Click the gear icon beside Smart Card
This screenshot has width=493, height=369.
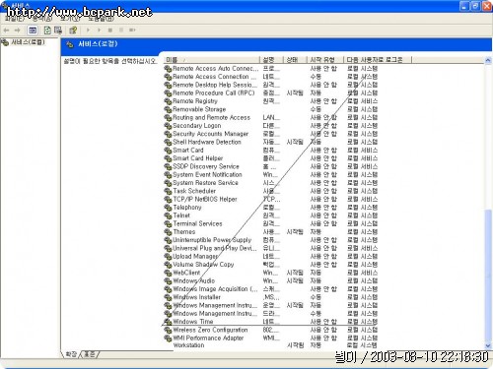pyautogui.click(x=168, y=151)
